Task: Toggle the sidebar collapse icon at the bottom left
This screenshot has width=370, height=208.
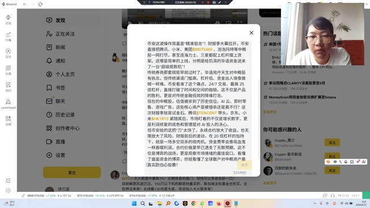Action: coord(8,181)
